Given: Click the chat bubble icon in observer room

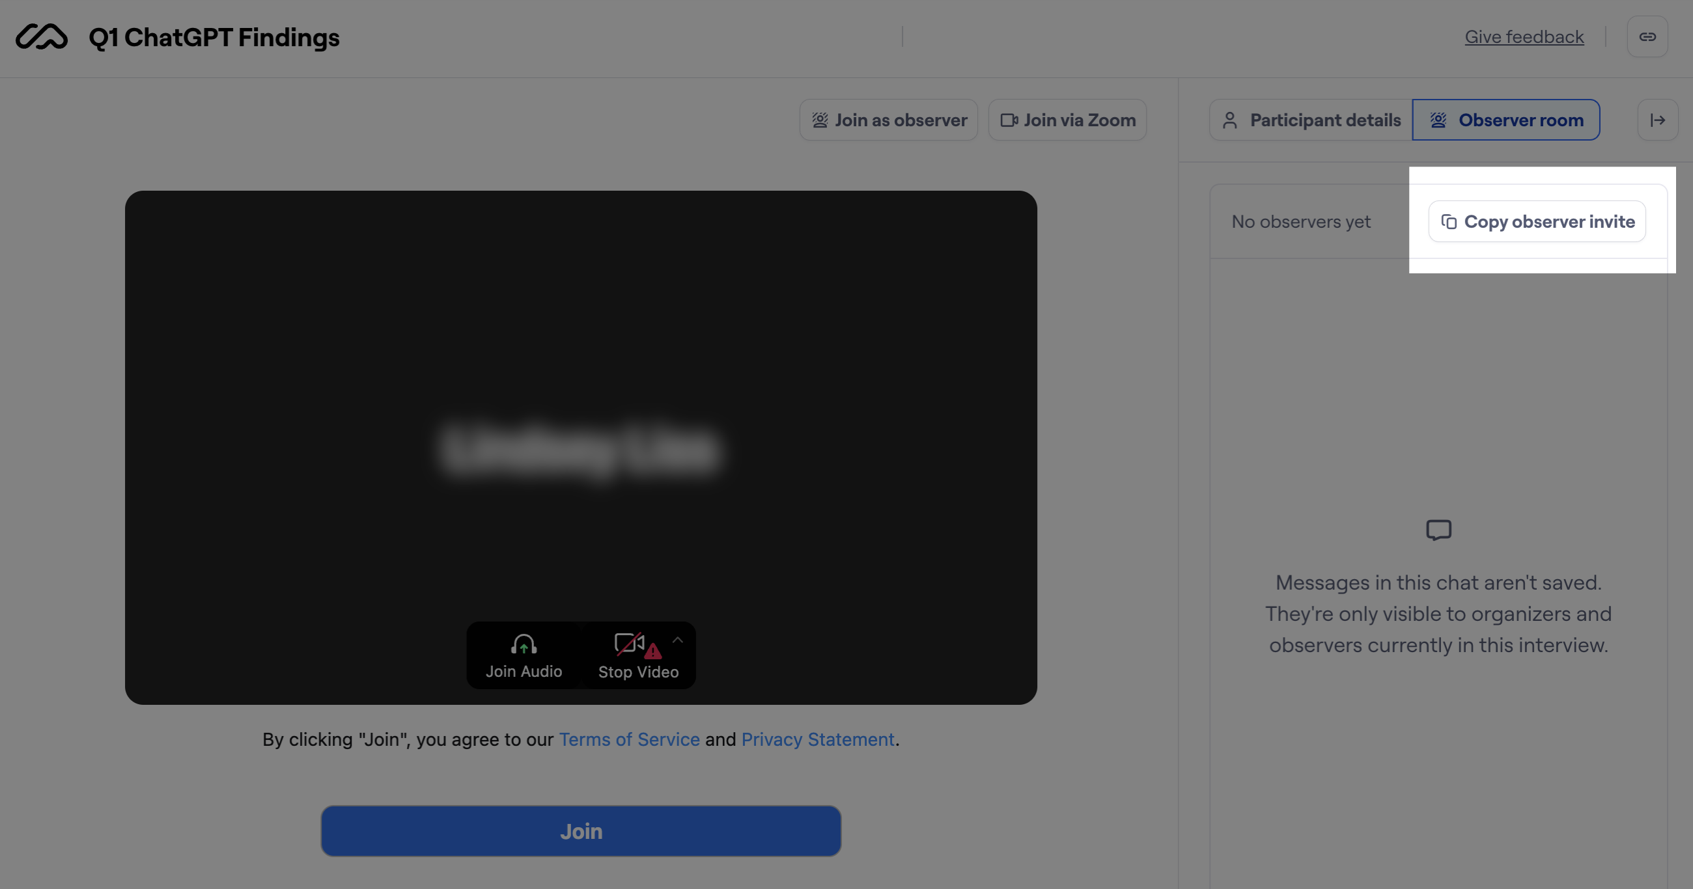Looking at the screenshot, I should 1438,530.
